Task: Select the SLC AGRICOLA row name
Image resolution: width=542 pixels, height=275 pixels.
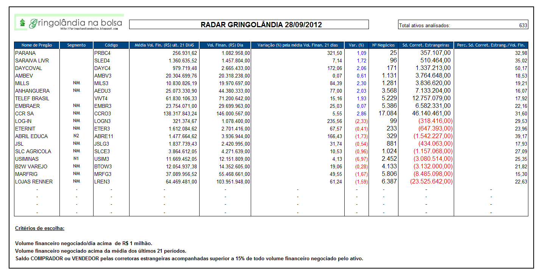Action: [33, 151]
